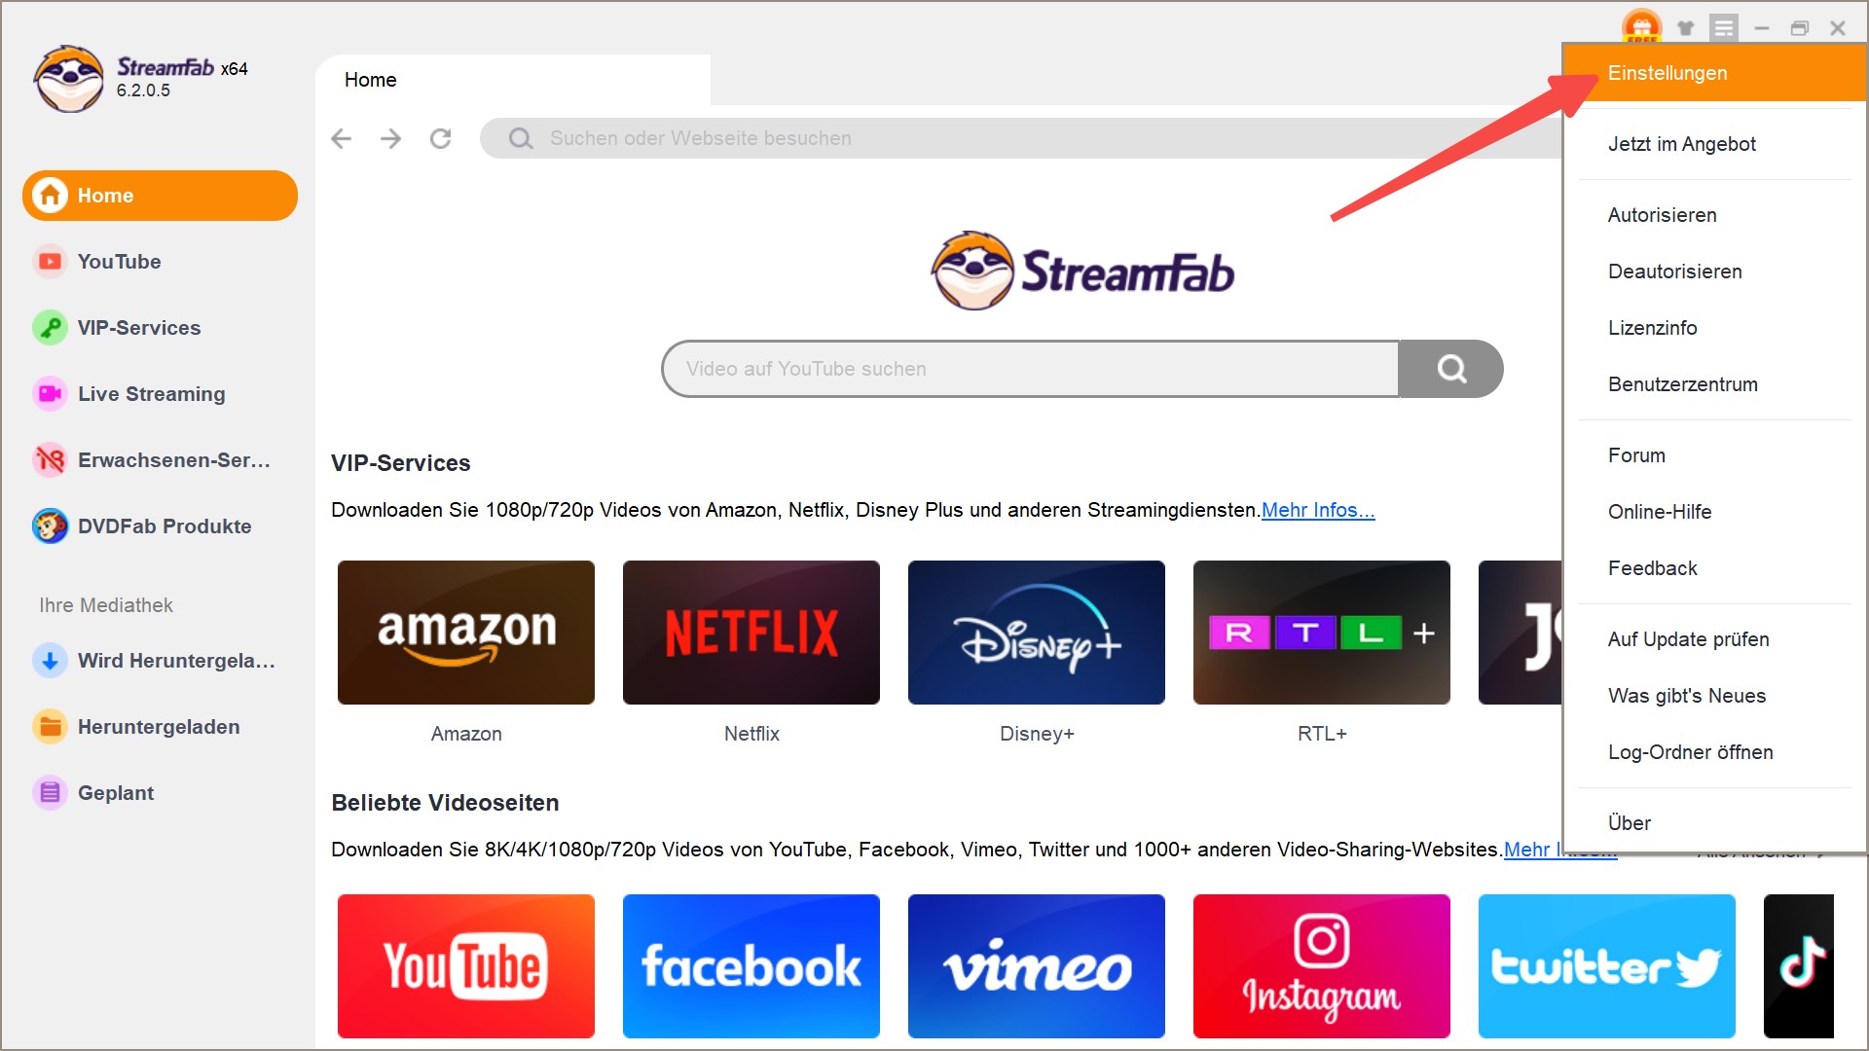1869x1051 pixels.
Task: Choose Deautorisieren from the menu
Action: pos(1715,272)
